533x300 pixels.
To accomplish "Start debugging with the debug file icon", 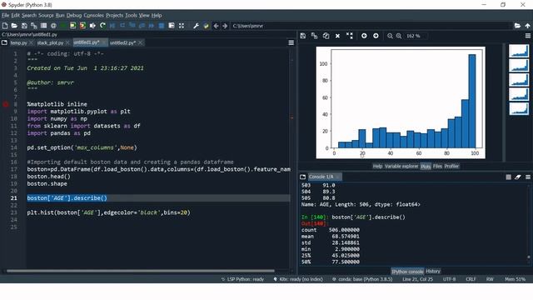I will pos(112,26).
